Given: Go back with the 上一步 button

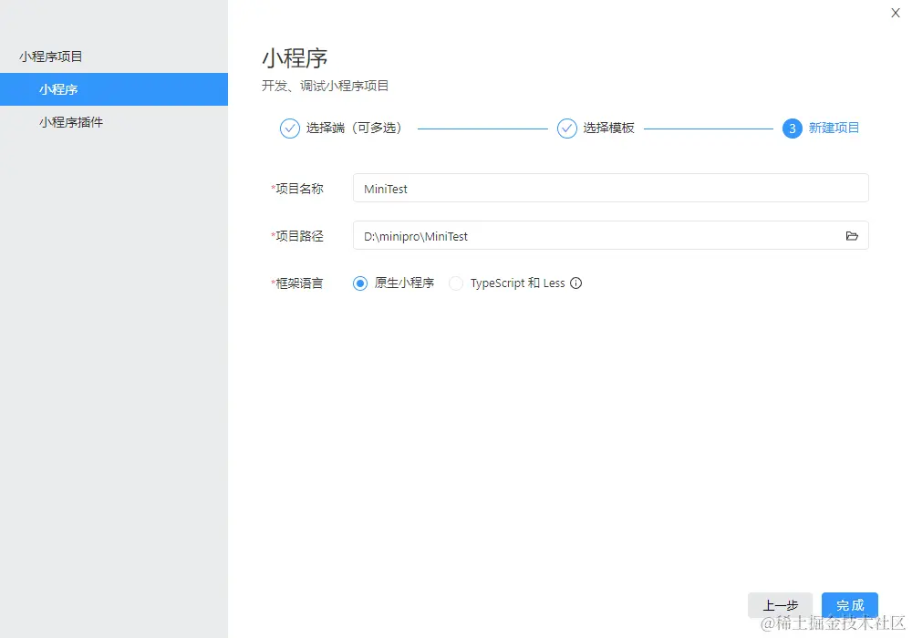Looking at the screenshot, I should pos(780,605).
